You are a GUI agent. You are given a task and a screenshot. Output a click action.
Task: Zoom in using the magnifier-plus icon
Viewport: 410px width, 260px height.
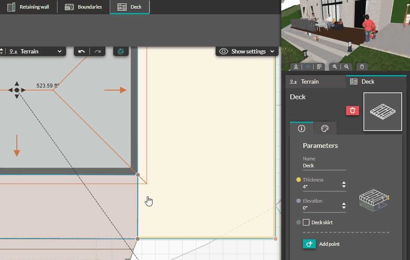click(x=335, y=66)
